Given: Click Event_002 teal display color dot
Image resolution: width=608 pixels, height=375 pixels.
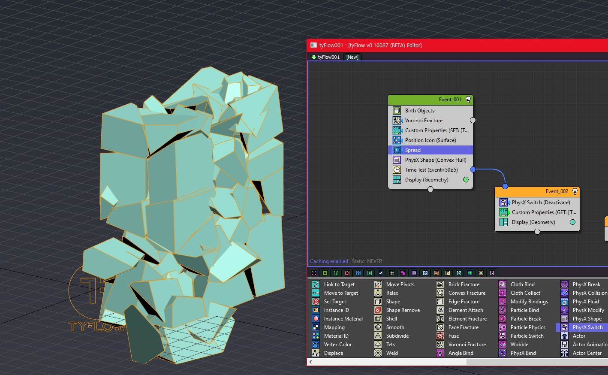Looking at the screenshot, I should [572, 222].
